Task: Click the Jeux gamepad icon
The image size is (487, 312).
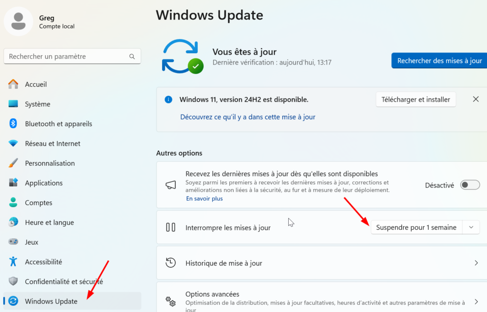Action: click(13, 242)
